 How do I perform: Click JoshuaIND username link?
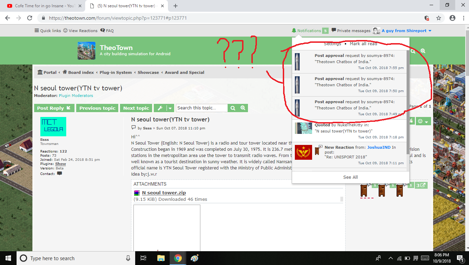(x=379, y=147)
